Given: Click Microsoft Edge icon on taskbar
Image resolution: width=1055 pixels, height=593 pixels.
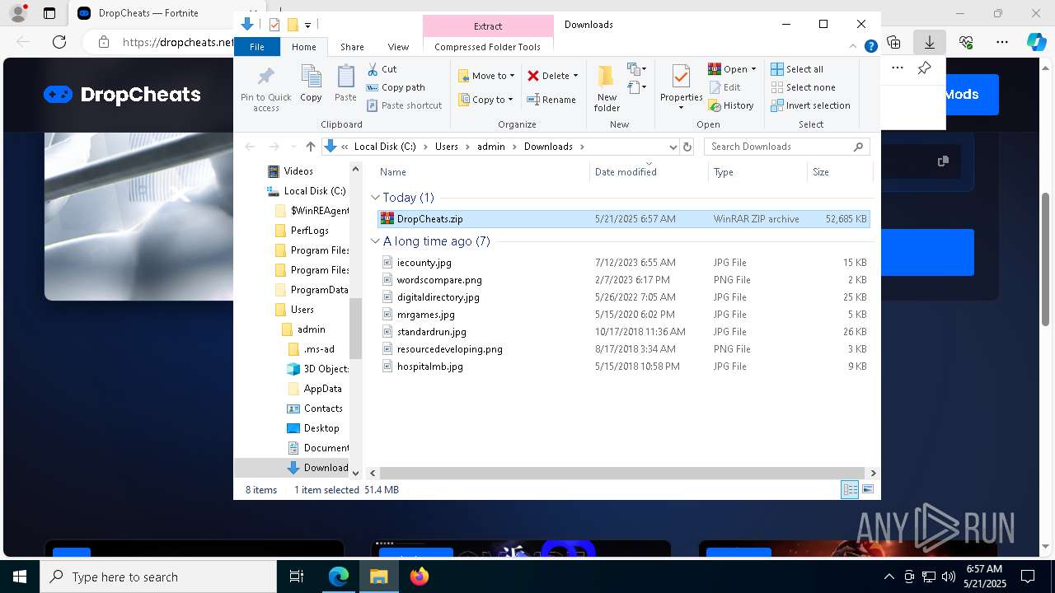Looking at the screenshot, I should point(339,577).
